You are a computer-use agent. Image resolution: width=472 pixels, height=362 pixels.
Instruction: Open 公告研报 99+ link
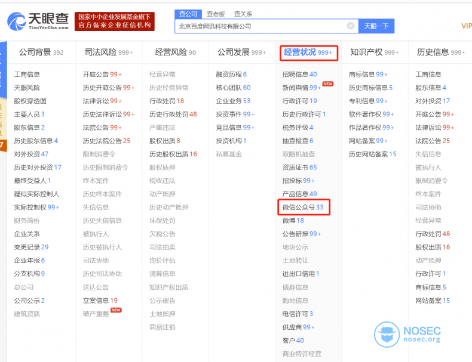[302, 234]
